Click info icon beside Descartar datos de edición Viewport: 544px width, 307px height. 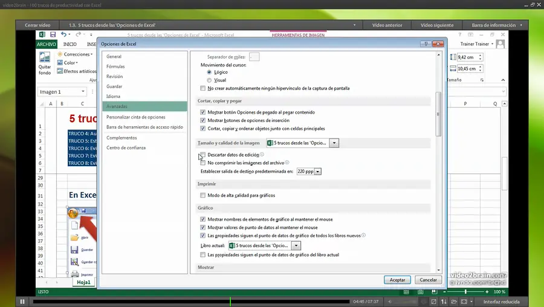click(262, 154)
